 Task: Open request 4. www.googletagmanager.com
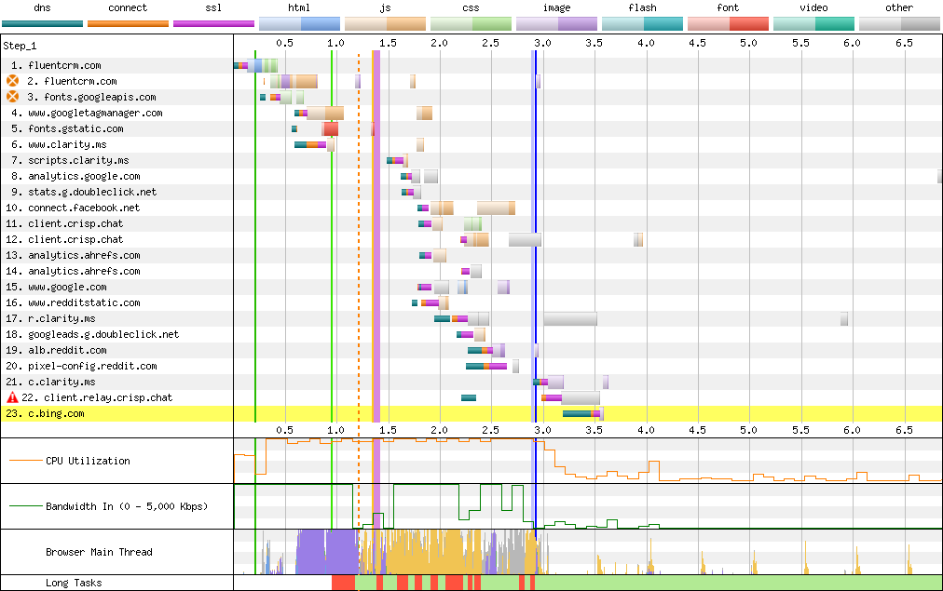pos(87,113)
